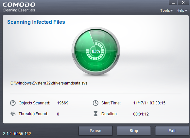Stop the current scan
Viewport: 190px width, 138px height.
pyautogui.click(x=134, y=131)
